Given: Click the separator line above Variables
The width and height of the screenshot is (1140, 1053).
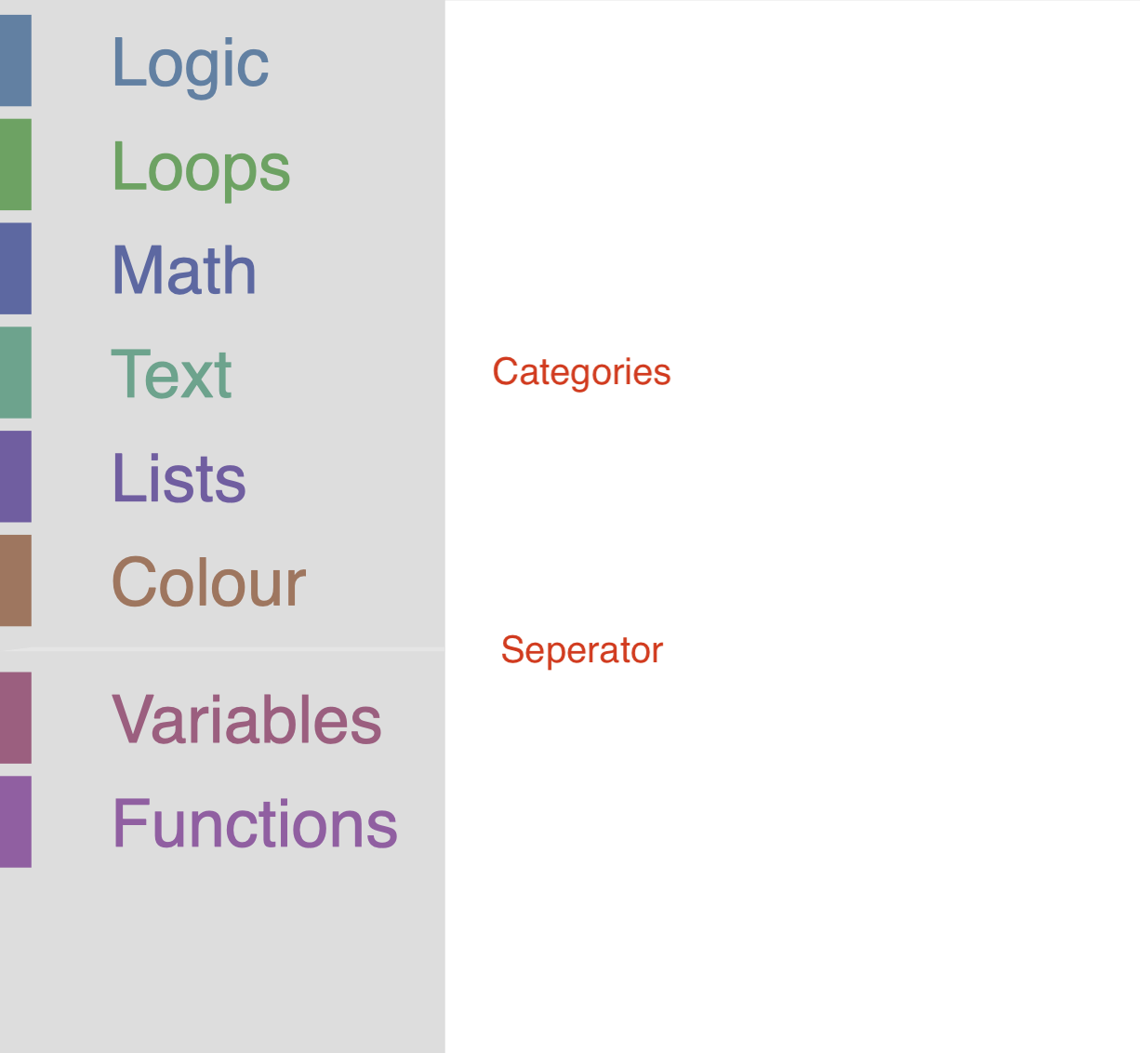Looking at the screenshot, I should 223,648.
